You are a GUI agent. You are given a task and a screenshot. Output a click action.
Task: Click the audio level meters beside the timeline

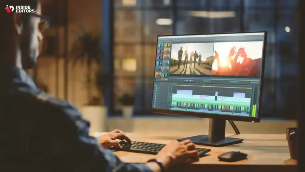tap(254, 110)
